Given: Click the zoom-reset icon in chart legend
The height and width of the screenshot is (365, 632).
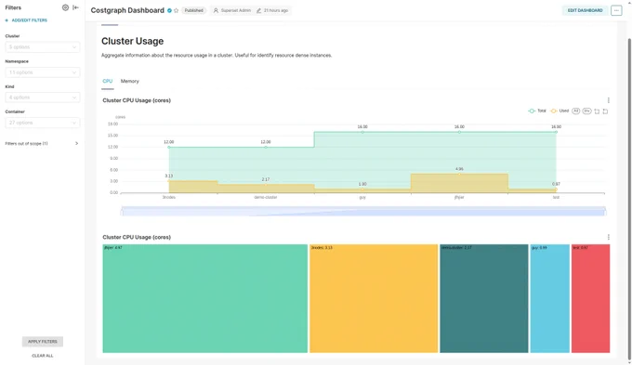Looking at the screenshot, I should 605,111.
